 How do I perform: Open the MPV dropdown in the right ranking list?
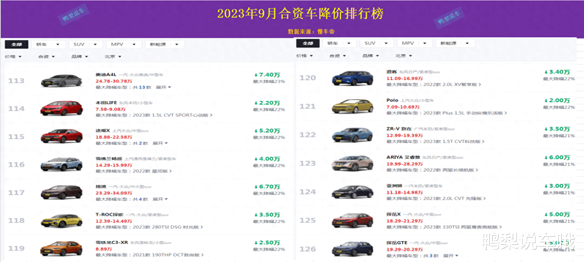click(x=415, y=43)
